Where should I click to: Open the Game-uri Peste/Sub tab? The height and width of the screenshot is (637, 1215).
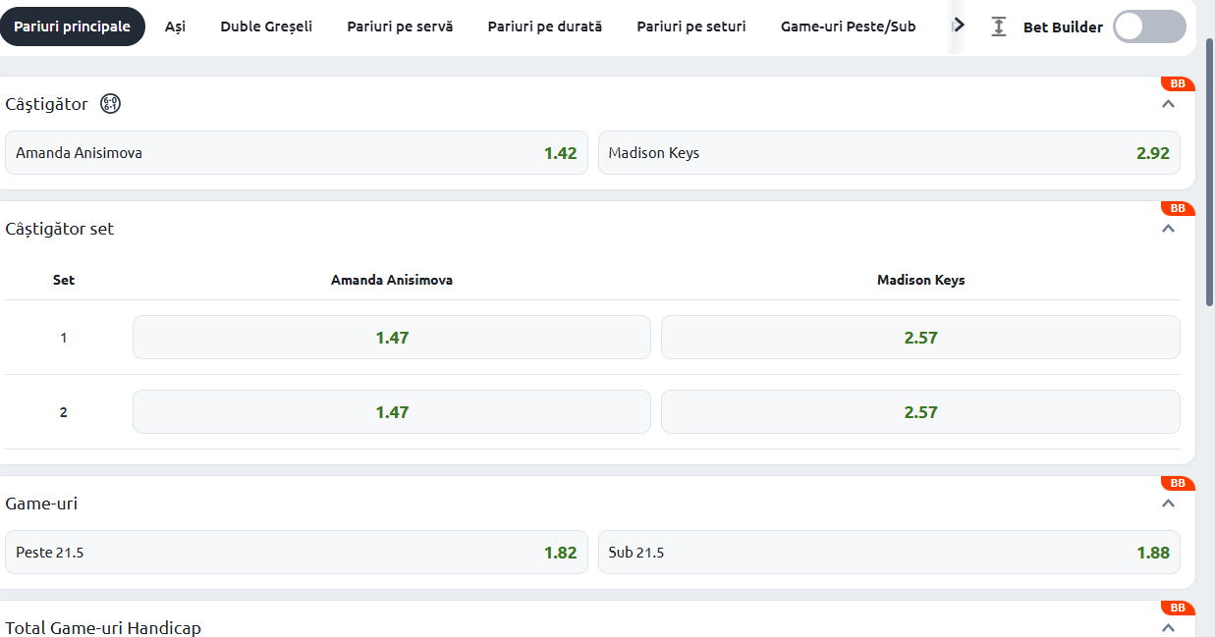(x=848, y=27)
